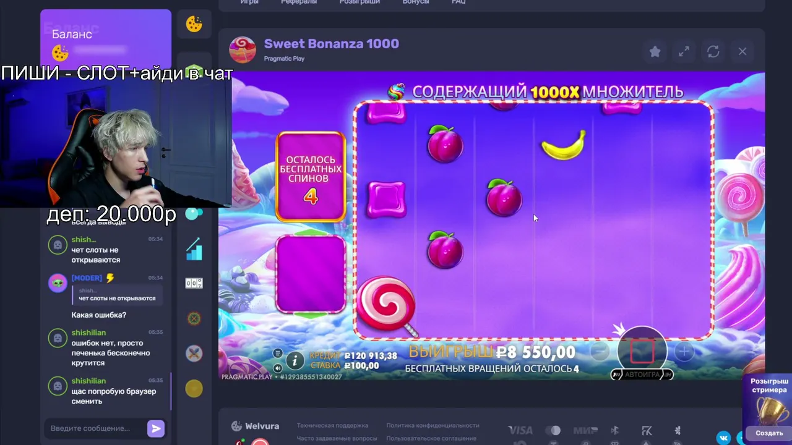Open the gold coin game icon
792x445 pixels.
coord(194,388)
